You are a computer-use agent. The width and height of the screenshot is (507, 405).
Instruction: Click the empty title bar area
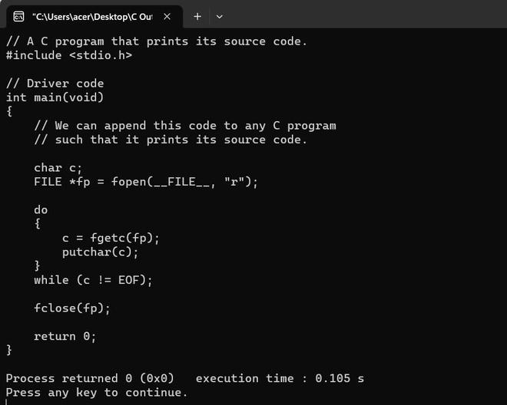pyautogui.click(x=369, y=16)
